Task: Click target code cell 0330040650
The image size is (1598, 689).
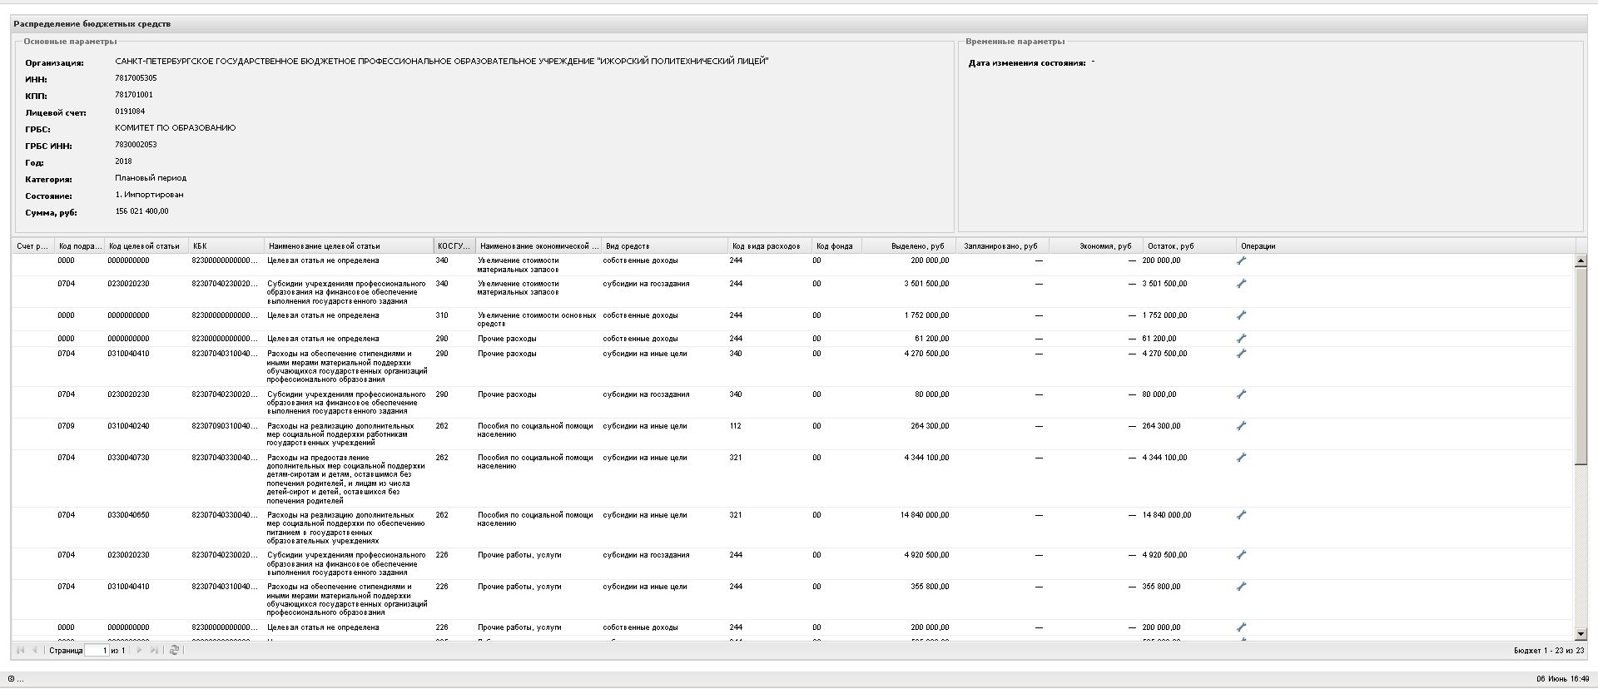Action: tap(129, 515)
